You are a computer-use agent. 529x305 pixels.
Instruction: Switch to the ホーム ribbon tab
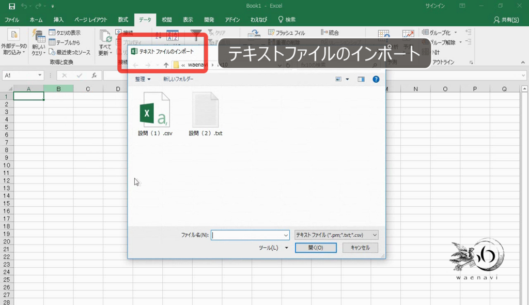point(36,20)
